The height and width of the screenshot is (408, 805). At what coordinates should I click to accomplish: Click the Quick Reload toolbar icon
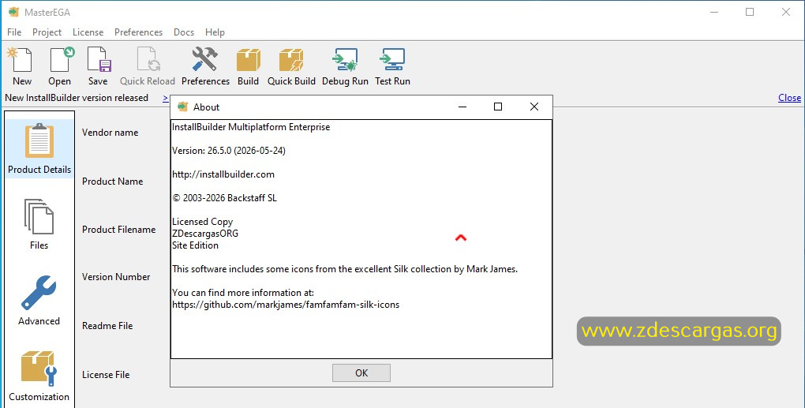pos(148,66)
